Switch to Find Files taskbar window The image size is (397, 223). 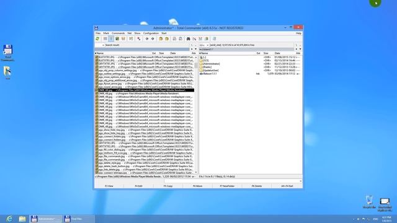tap(78, 219)
